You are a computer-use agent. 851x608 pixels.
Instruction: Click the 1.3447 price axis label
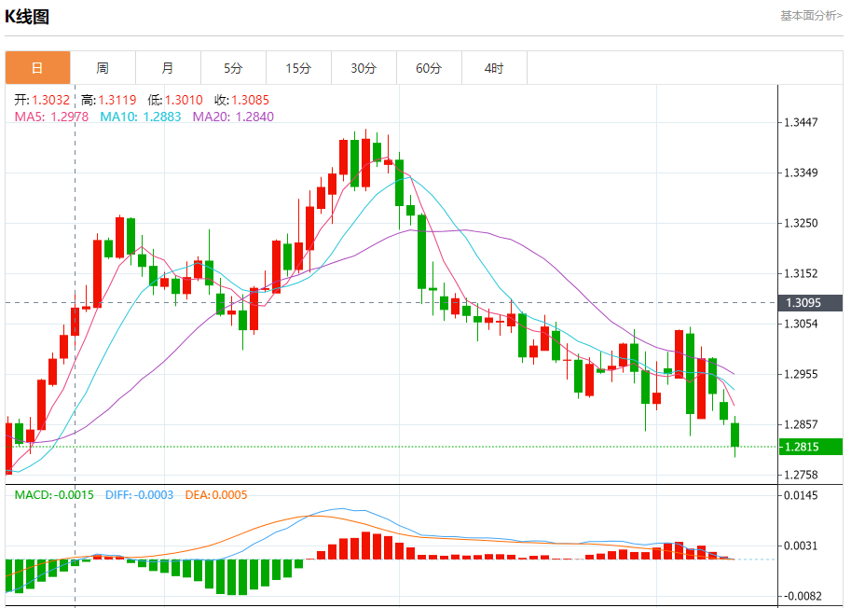[801, 123]
